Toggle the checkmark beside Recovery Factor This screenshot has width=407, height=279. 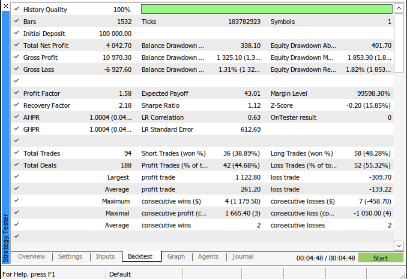point(17,105)
